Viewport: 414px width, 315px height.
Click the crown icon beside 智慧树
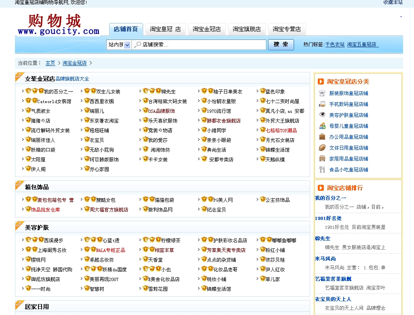(x=87, y=288)
